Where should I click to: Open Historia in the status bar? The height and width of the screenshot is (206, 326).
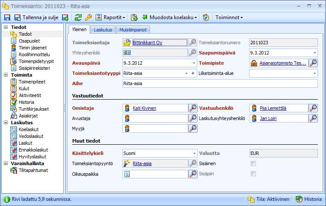click(x=309, y=199)
